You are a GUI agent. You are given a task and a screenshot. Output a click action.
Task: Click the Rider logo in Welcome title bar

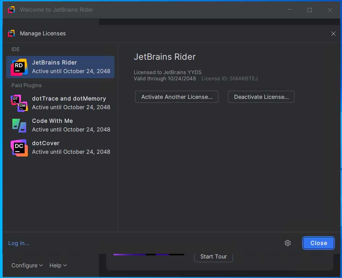click(x=11, y=10)
